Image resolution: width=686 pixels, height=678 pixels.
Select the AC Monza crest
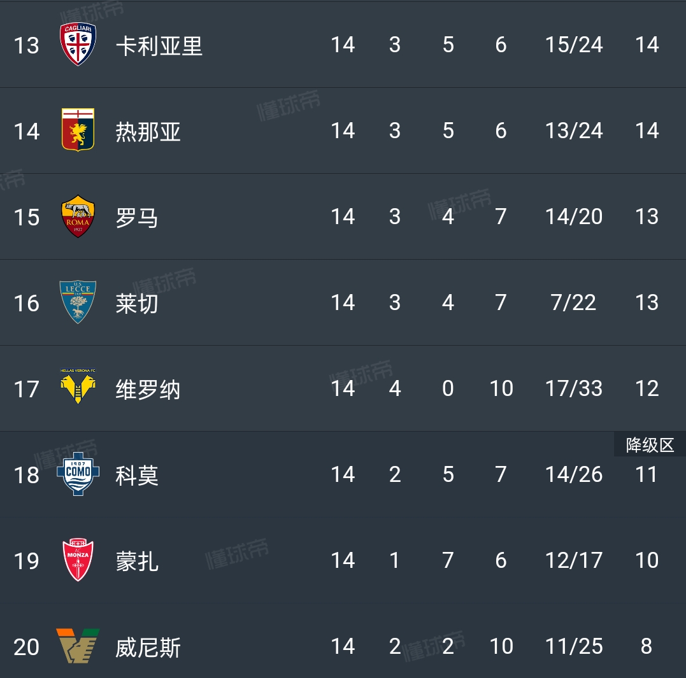click(78, 560)
